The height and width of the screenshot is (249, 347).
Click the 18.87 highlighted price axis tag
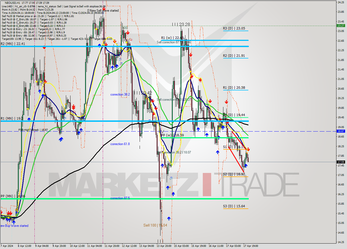click(341, 131)
